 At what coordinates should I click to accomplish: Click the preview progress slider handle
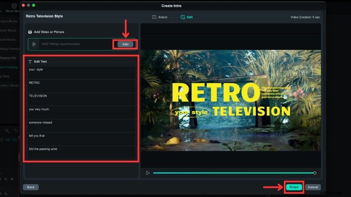[315, 173]
